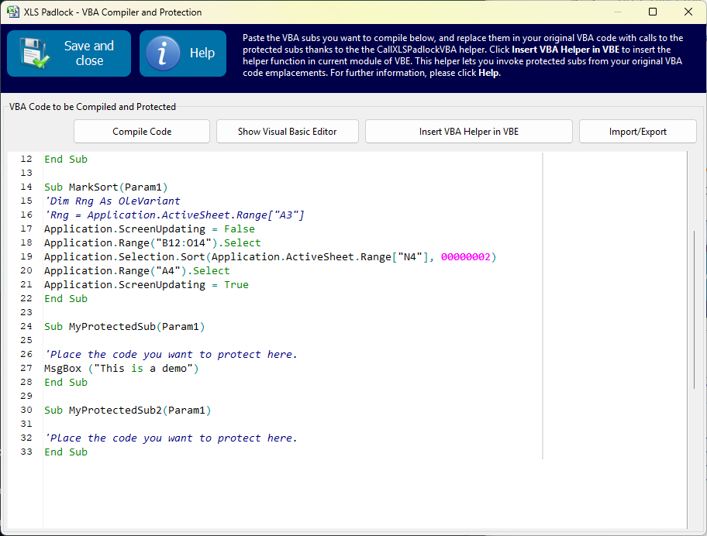Click 'Application.Selection.Sort' on line 19
This screenshot has width=707, height=536.
(x=125, y=256)
